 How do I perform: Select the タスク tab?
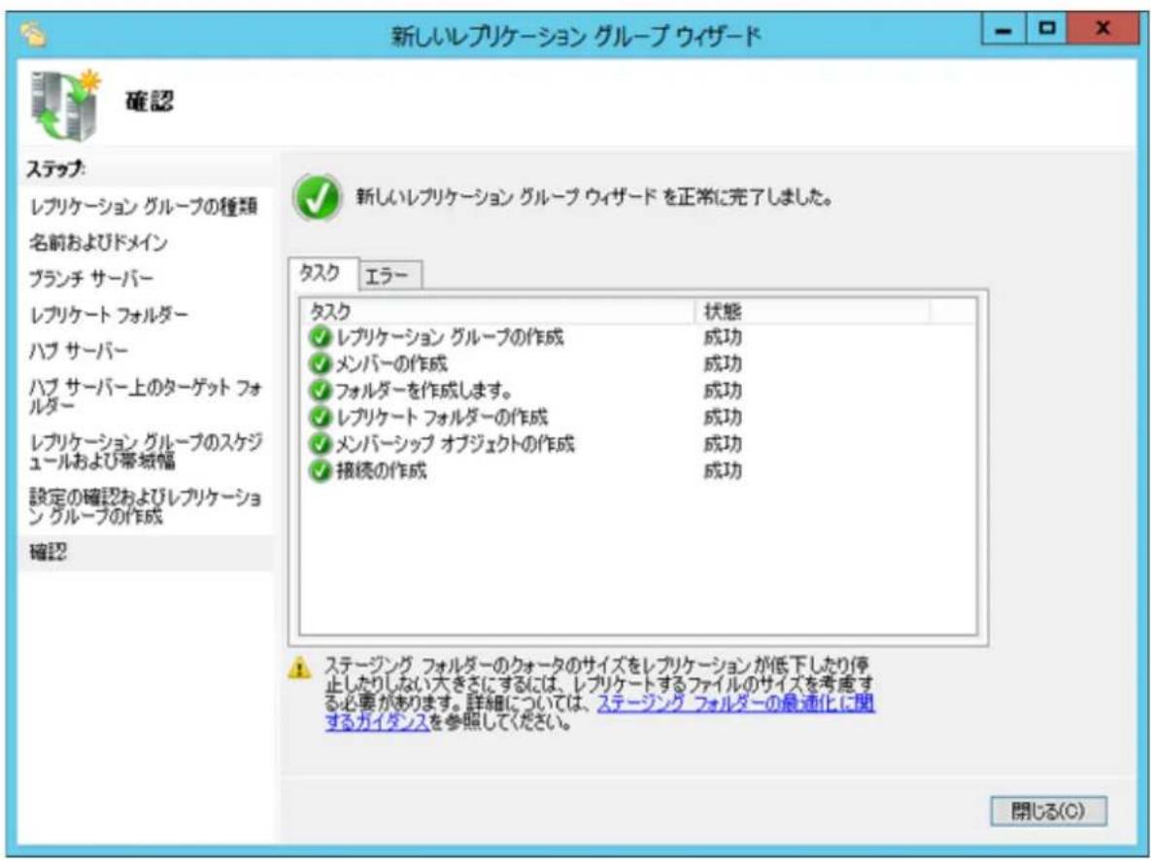[323, 273]
